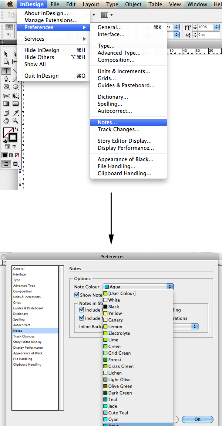Image resolution: width=222 pixels, height=426 pixels.
Task: Toggle Include notes in find operations checkbox
Action: [x=81, y=318]
